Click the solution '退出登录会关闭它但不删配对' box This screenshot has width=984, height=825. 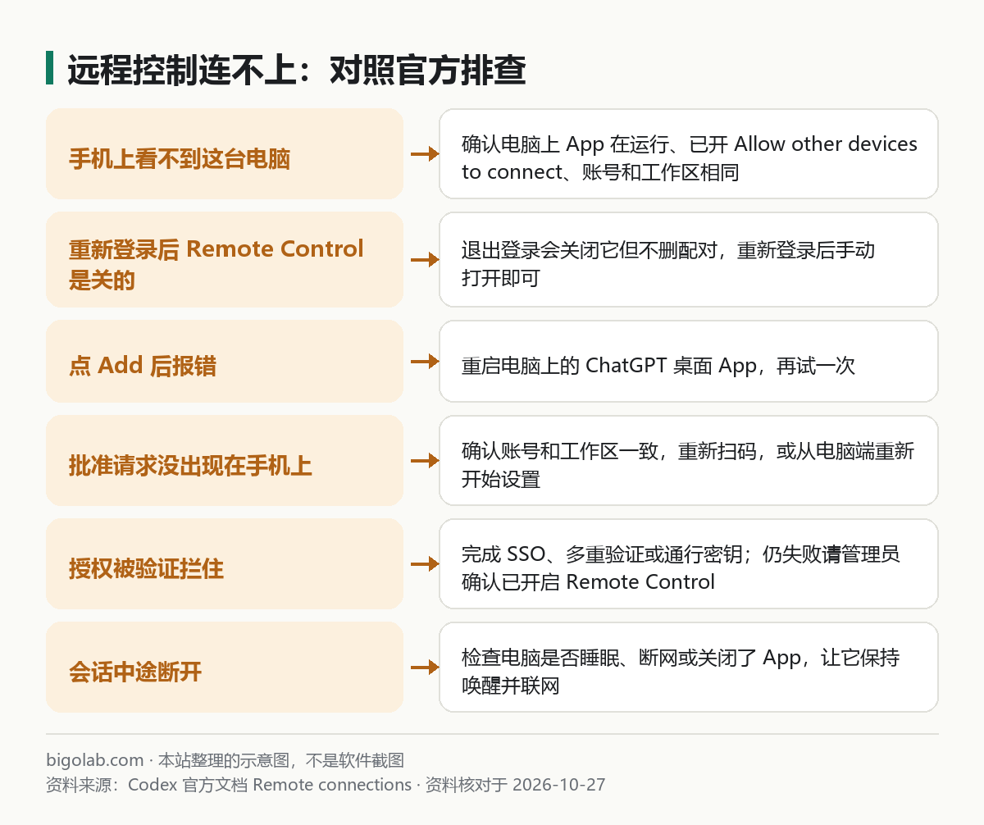click(x=689, y=260)
